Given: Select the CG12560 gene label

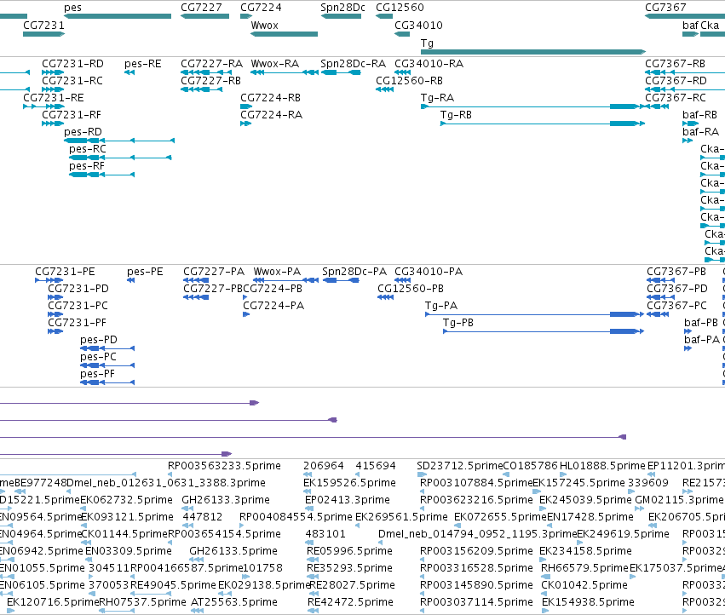Looking at the screenshot, I should click(400, 8).
